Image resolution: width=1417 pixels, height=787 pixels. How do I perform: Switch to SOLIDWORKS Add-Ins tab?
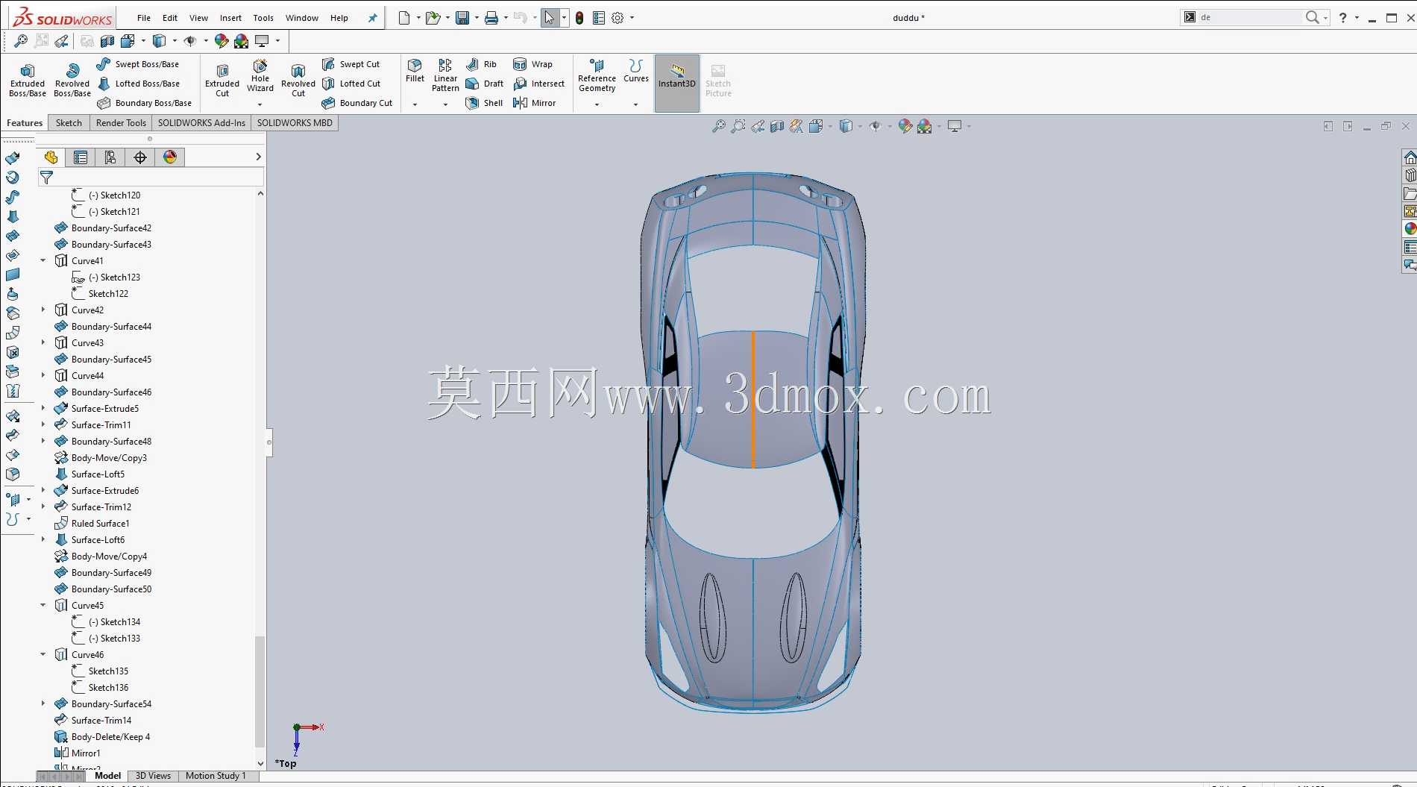(201, 123)
